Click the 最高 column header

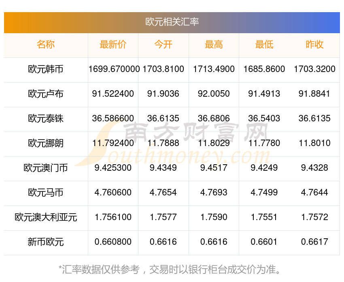click(214, 45)
